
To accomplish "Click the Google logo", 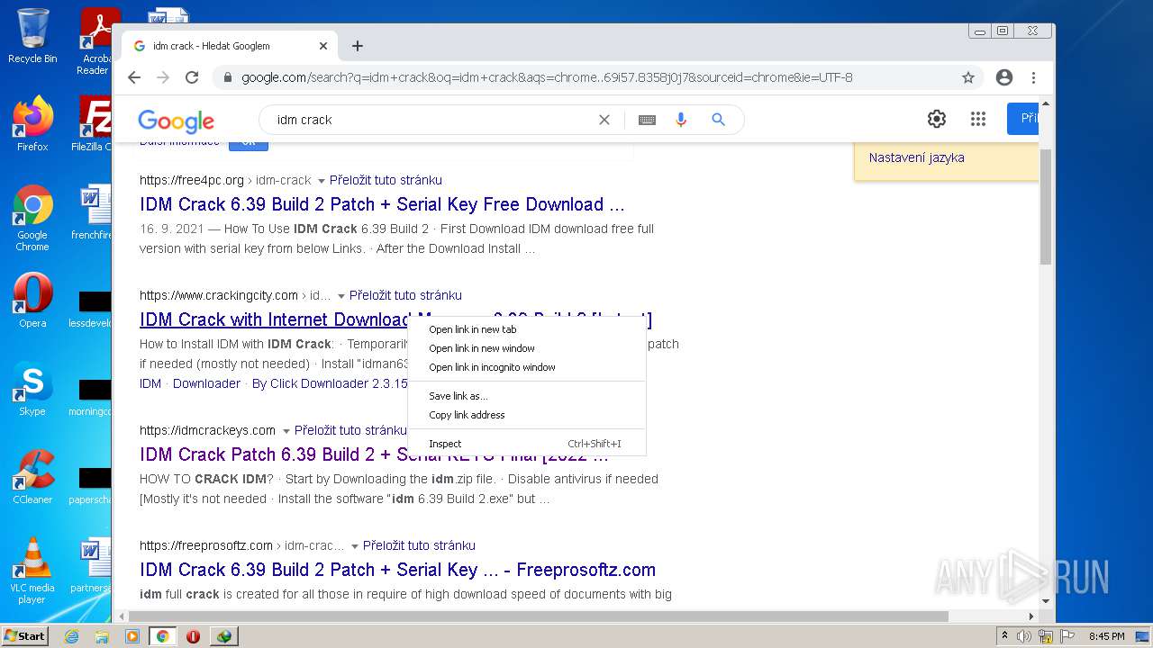I will (x=176, y=121).
